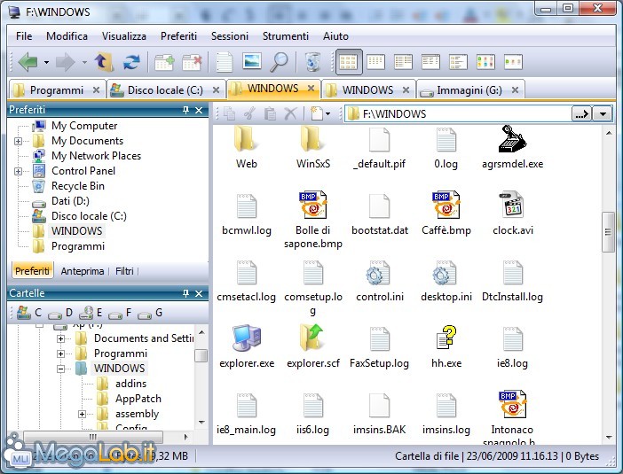
Task: Click the picture preview toolbar icon
Action: coord(252,61)
